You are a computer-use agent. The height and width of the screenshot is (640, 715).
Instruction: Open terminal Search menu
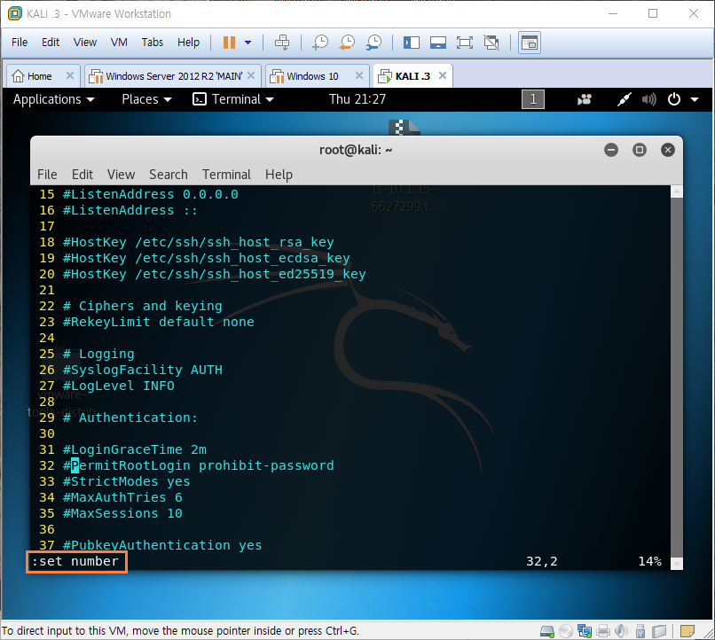click(x=169, y=175)
